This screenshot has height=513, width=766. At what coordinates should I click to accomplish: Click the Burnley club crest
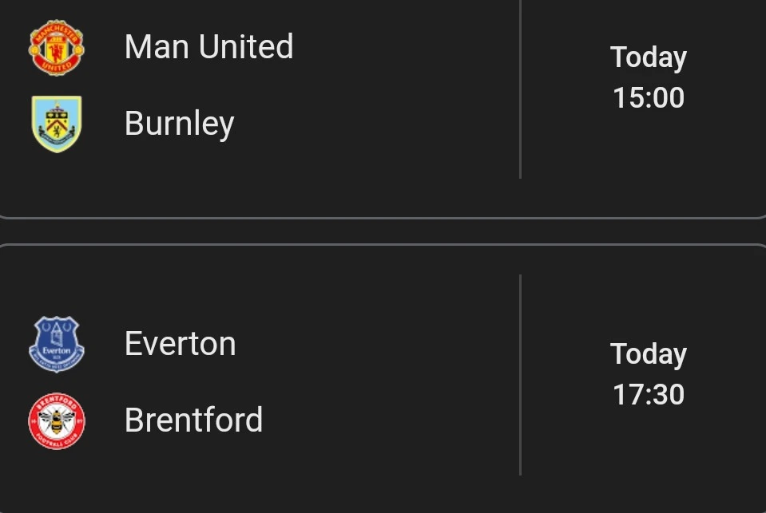56,124
